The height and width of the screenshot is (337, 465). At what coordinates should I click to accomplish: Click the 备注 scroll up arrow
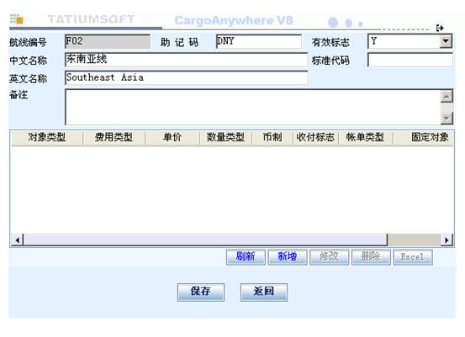(447, 97)
